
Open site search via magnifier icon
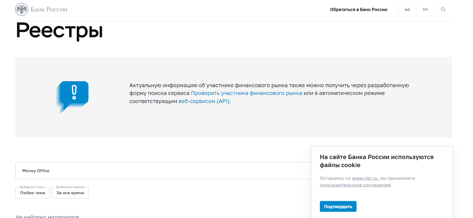(443, 9)
